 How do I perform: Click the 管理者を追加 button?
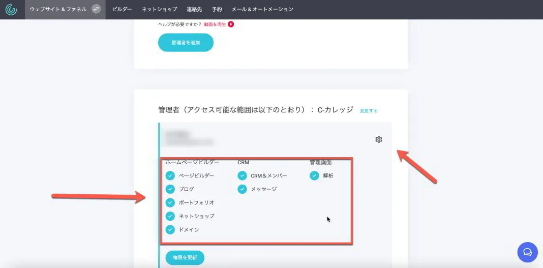point(186,43)
